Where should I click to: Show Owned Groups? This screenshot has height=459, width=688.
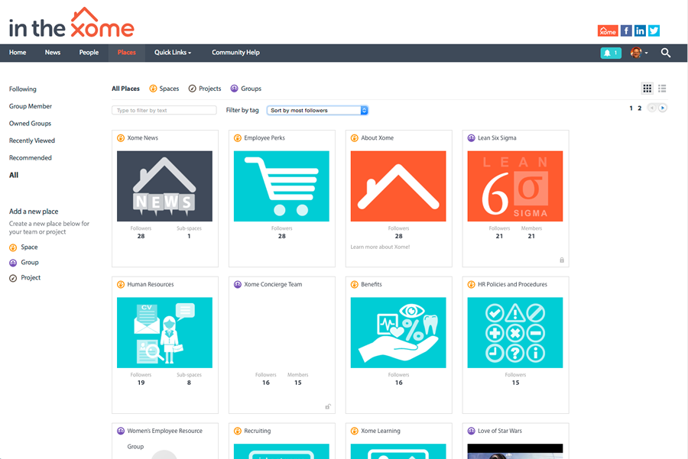pos(30,123)
